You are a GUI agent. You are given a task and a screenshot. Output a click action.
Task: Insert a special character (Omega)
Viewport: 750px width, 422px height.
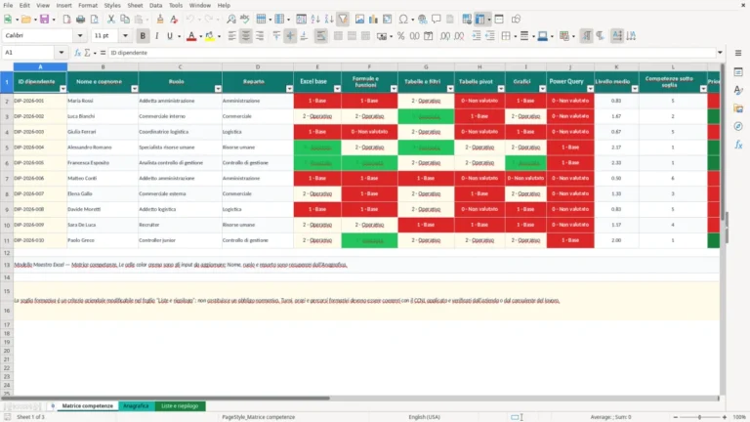[x=403, y=20]
